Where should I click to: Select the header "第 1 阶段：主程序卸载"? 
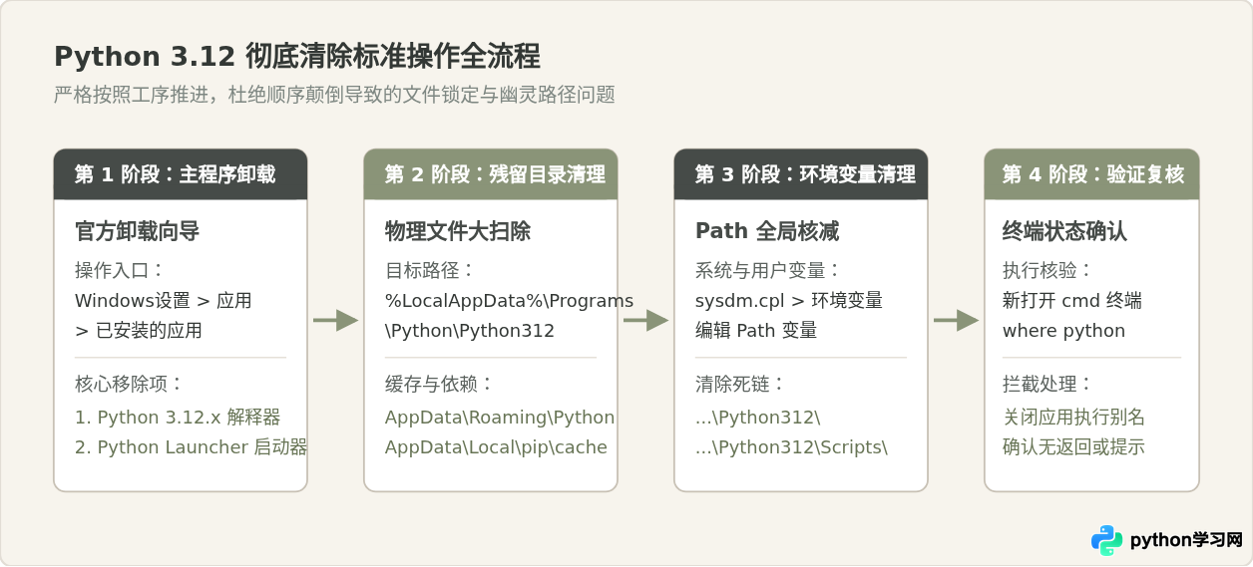pos(181,174)
